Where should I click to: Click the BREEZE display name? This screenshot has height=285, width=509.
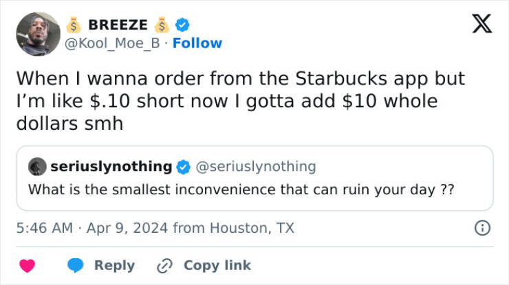point(117,25)
